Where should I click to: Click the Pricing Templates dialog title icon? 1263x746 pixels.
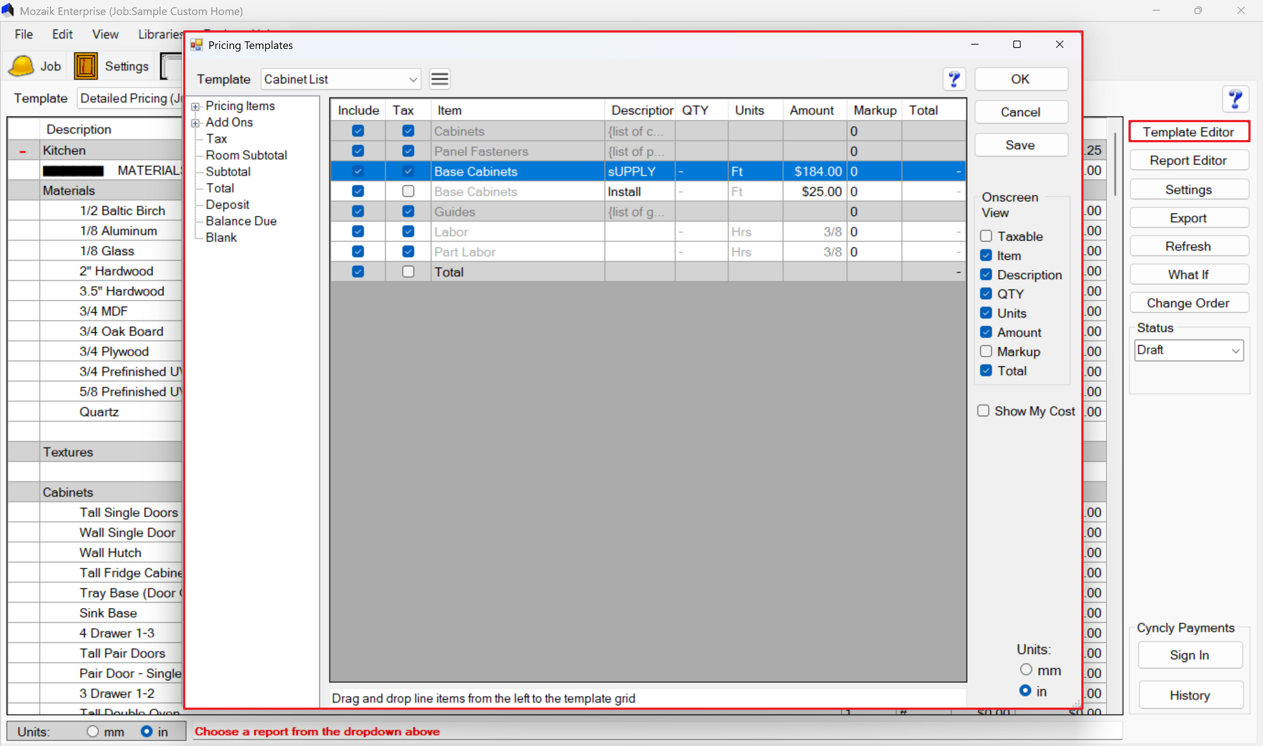(196, 45)
